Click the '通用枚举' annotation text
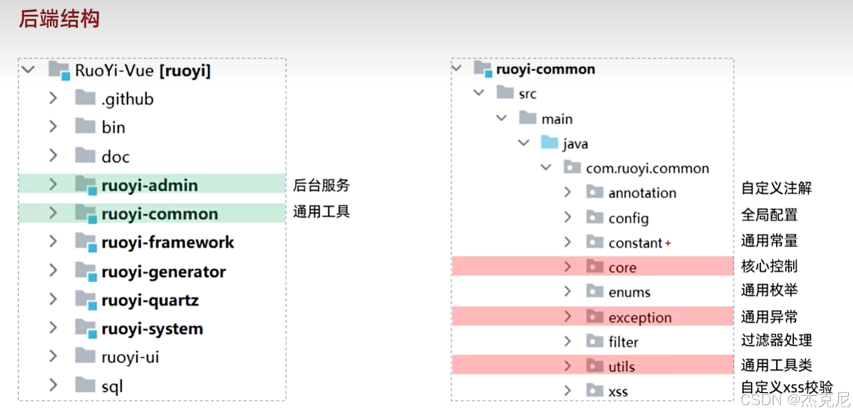The height and width of the screenshot is (414, 853). (x=769, y=290)
